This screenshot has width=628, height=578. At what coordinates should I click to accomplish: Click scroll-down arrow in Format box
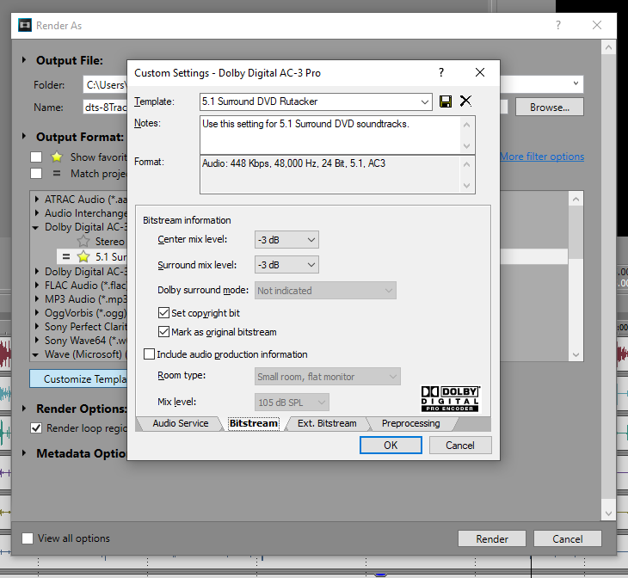point(466,185)
